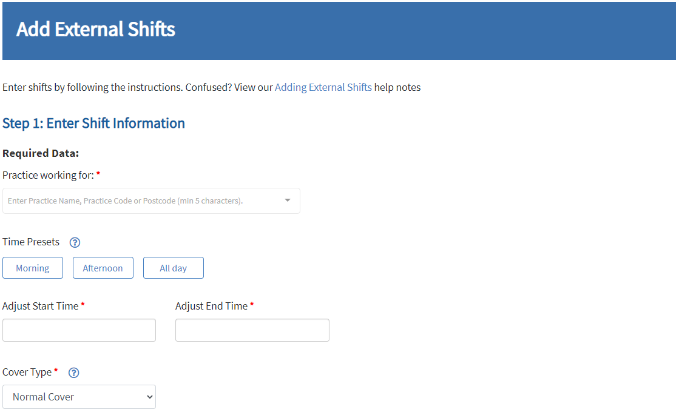The height and width of the screenshot is (418, 679).
Task: Click the 'Practice working for:' label
Action: point(48,175)
